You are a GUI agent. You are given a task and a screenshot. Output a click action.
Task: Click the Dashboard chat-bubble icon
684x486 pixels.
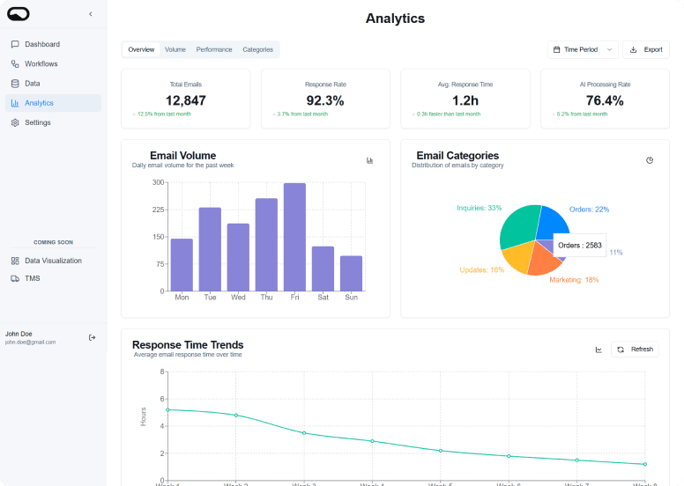(x=15, y=44)
